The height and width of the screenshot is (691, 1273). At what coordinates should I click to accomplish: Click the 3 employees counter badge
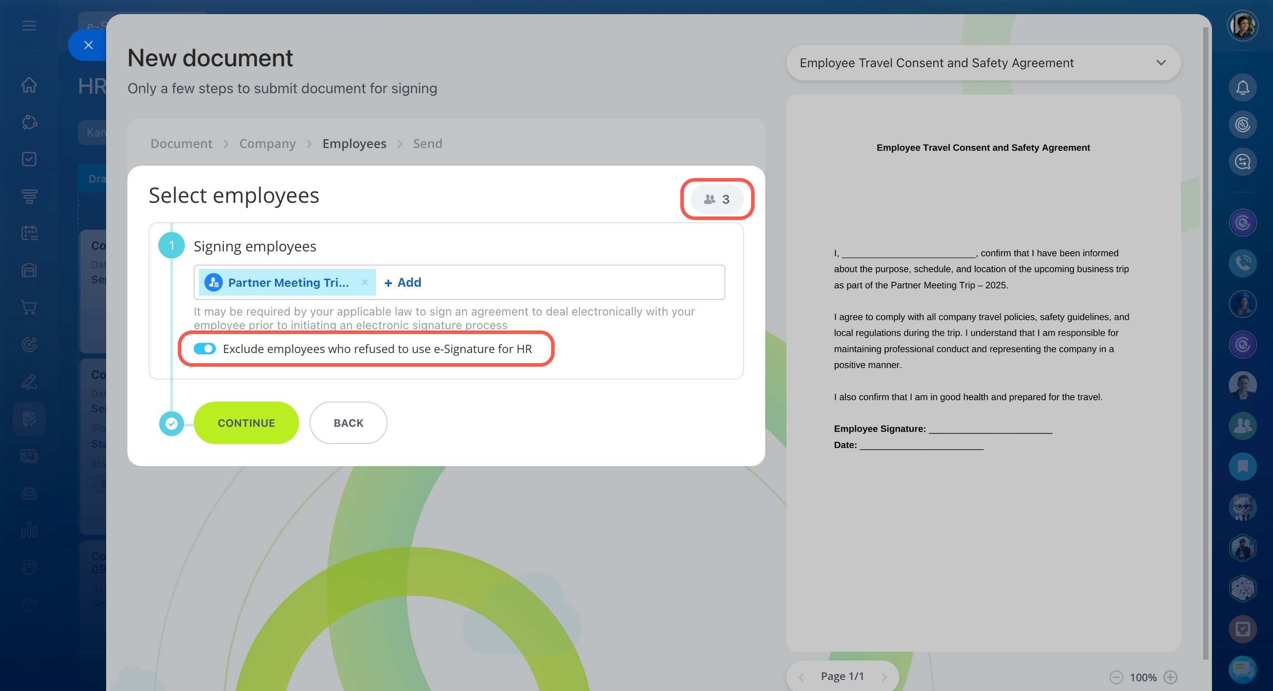coord(717,199)
